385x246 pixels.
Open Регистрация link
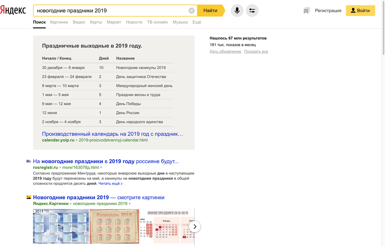coord(328,11)
